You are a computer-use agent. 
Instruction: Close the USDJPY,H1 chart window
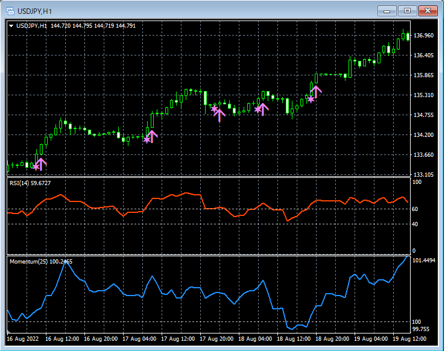(429, 10)
